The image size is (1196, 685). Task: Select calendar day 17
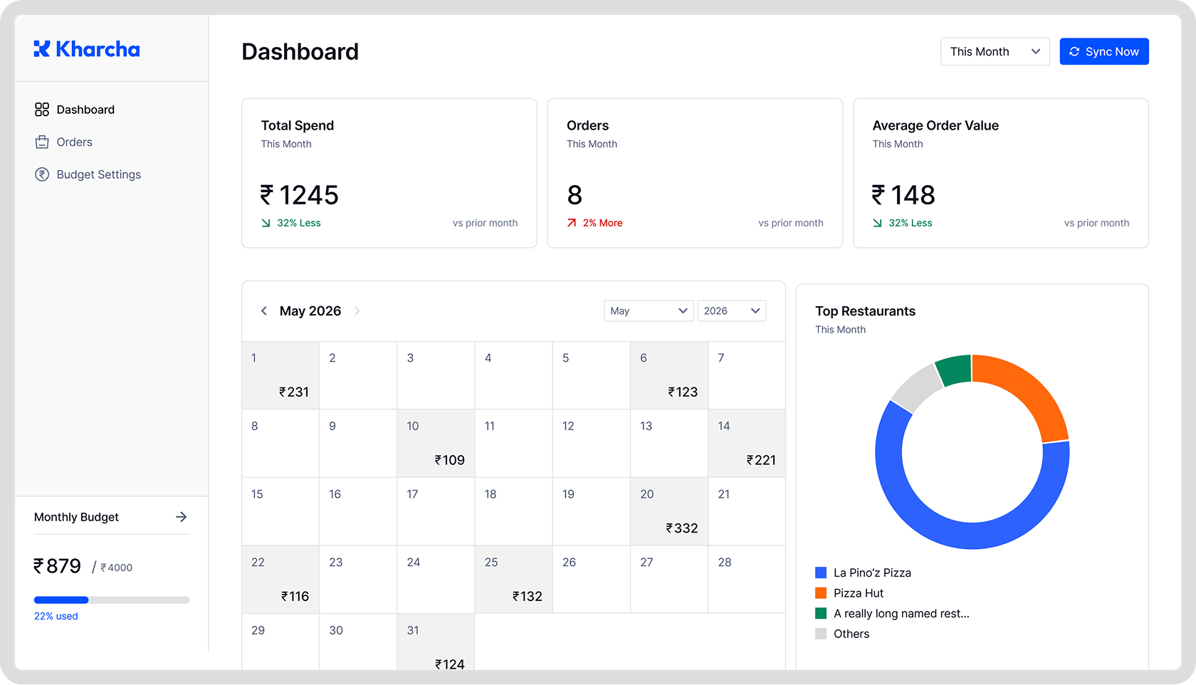point(436,511)
